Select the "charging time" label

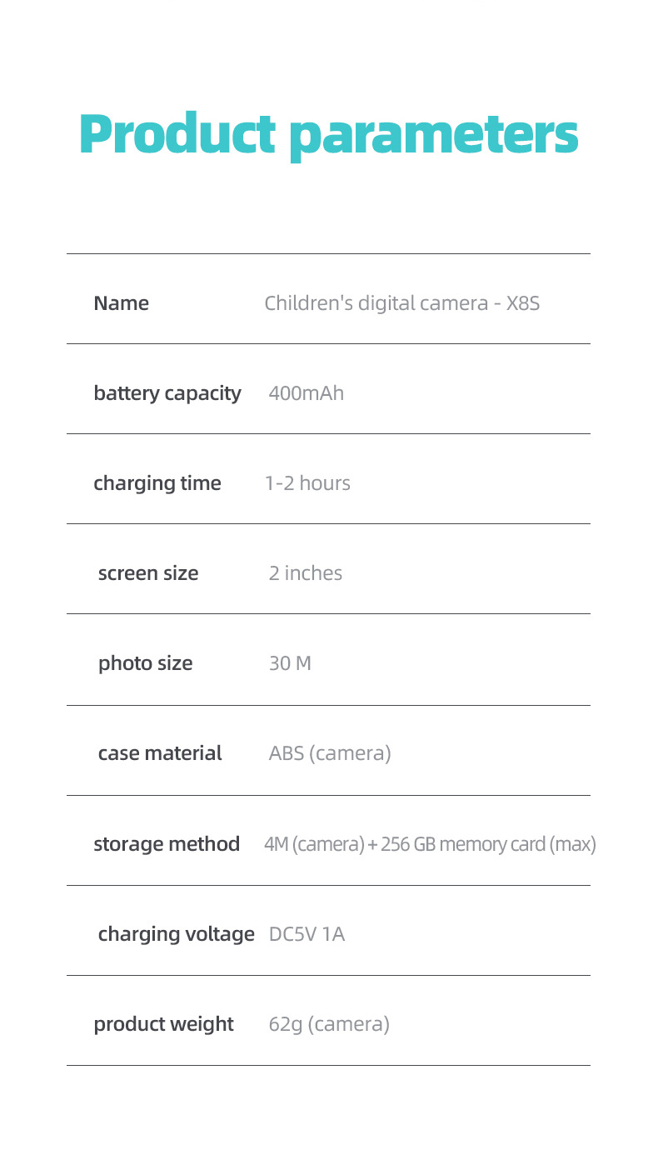point(157,483)
